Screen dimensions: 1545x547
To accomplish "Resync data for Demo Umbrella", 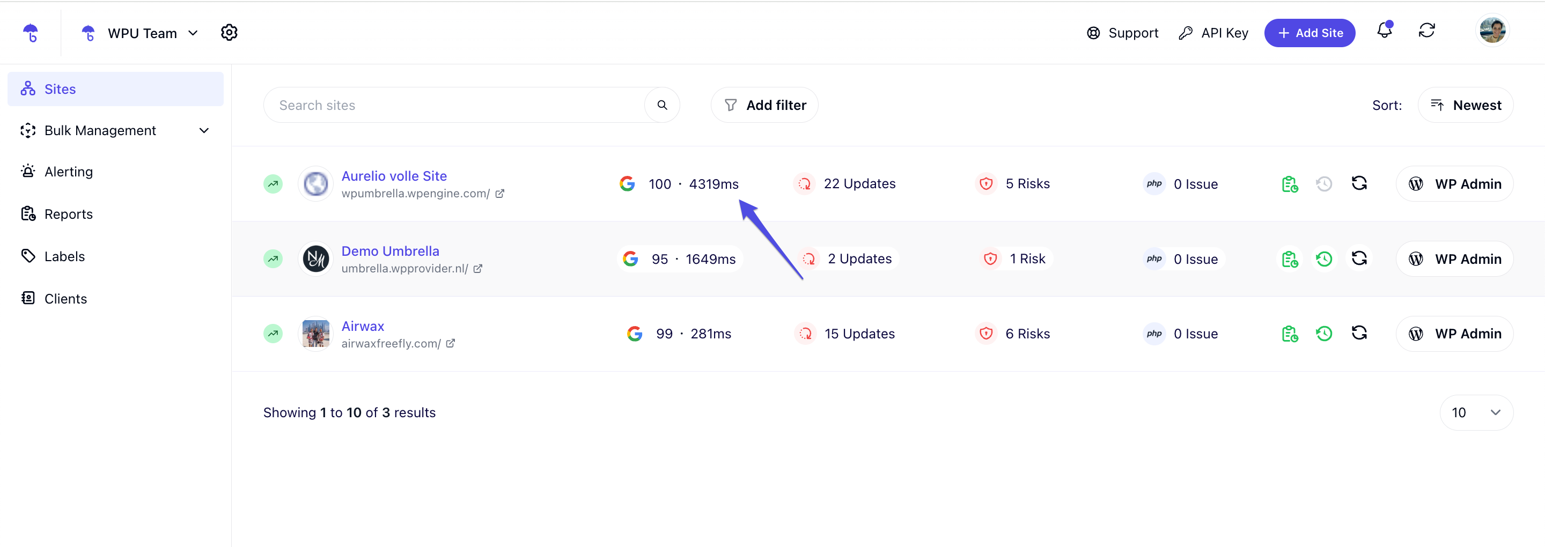I will (1358, 258).
